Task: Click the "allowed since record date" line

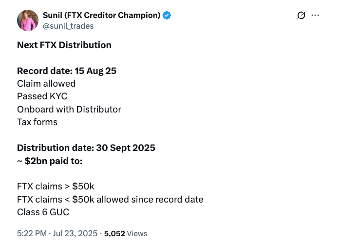Action: (x=110, y=199)
